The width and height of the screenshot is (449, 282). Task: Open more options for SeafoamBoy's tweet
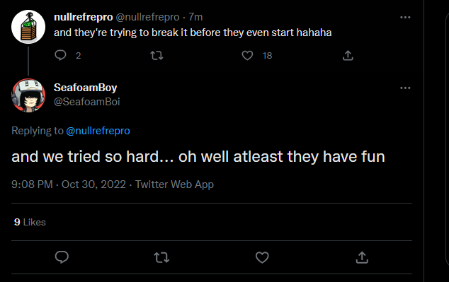[x=405, y=88]
